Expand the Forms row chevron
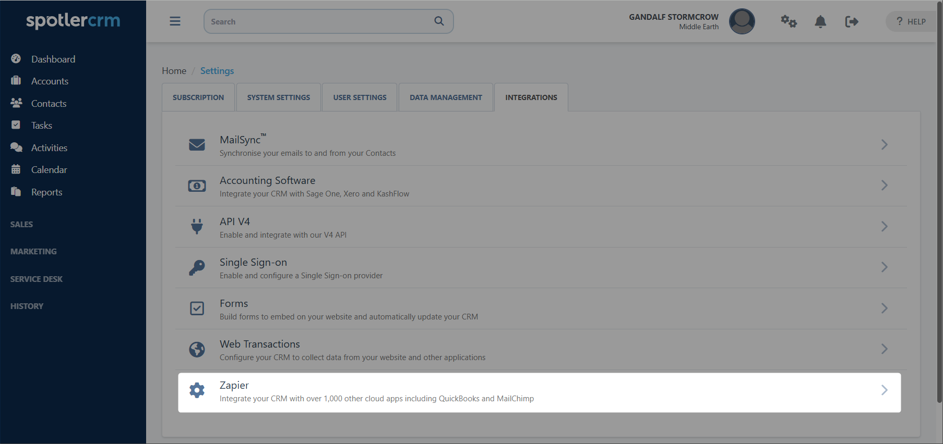The image size is (943, 444). pyautogui.click(x=885, y=308)
